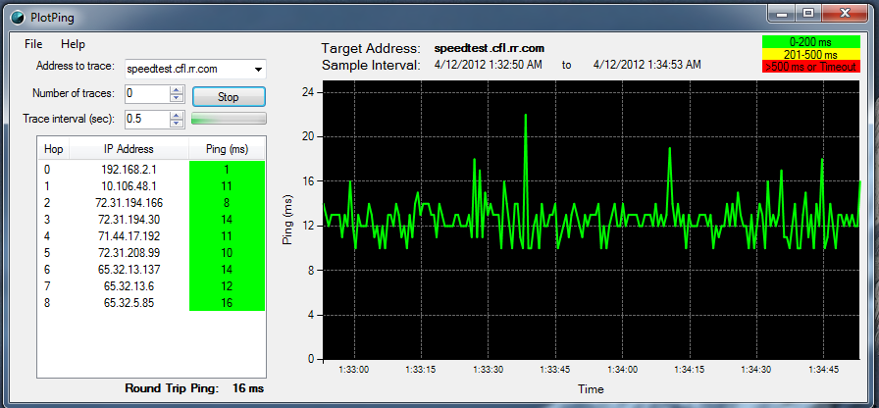Stop the running trace
Viewport: 879px width, 408px height.
point(229,96)
